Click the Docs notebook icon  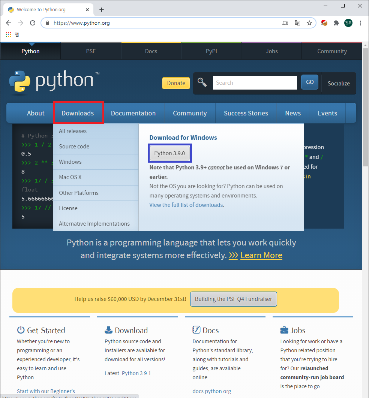196,330
